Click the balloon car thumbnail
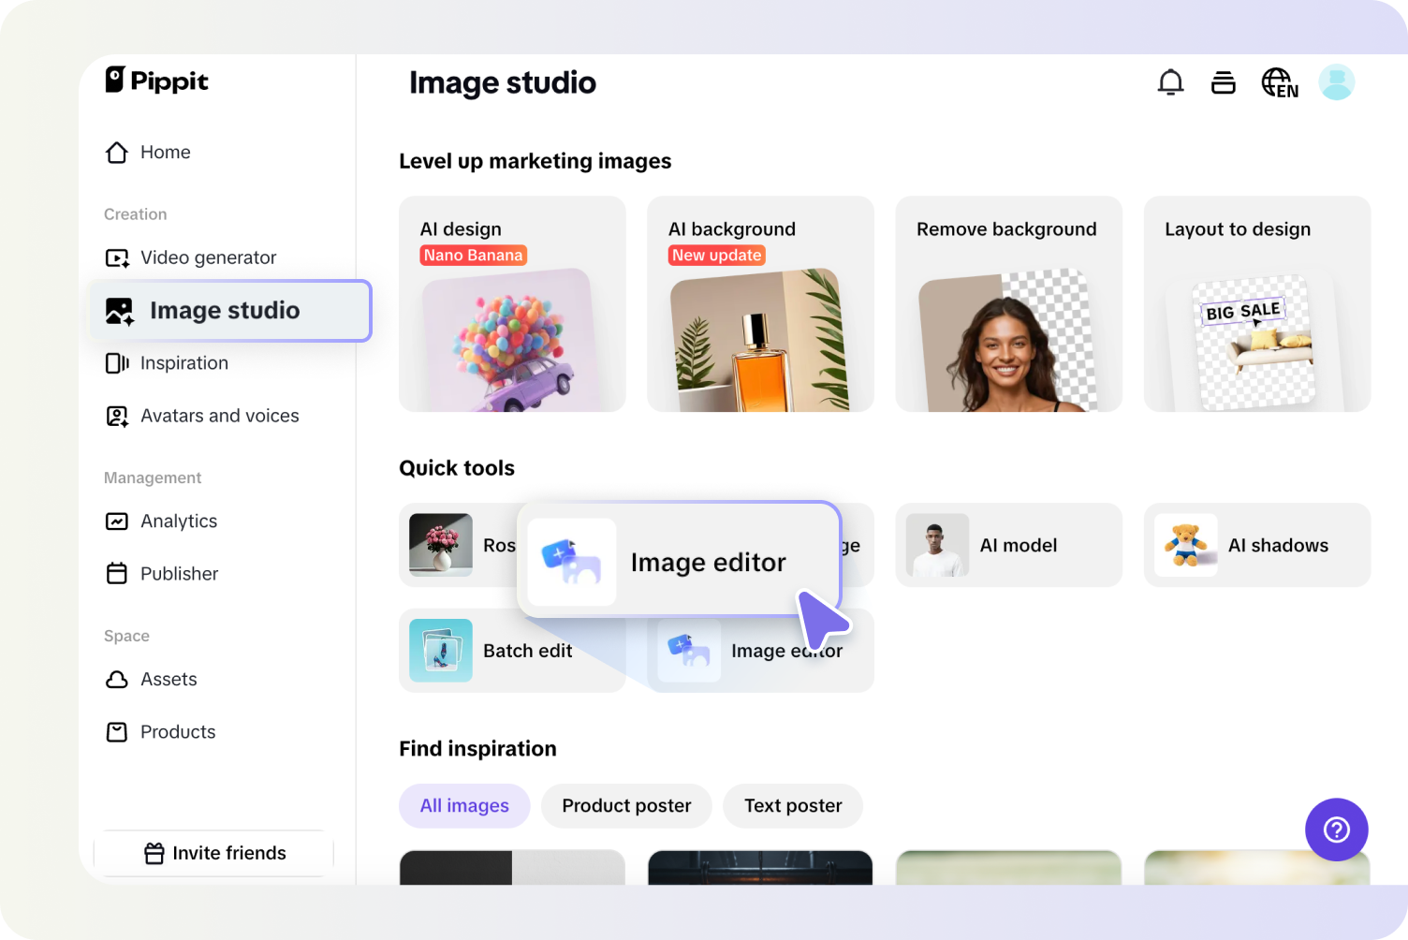Viewport: 1408px width, 940px height. 512,342
